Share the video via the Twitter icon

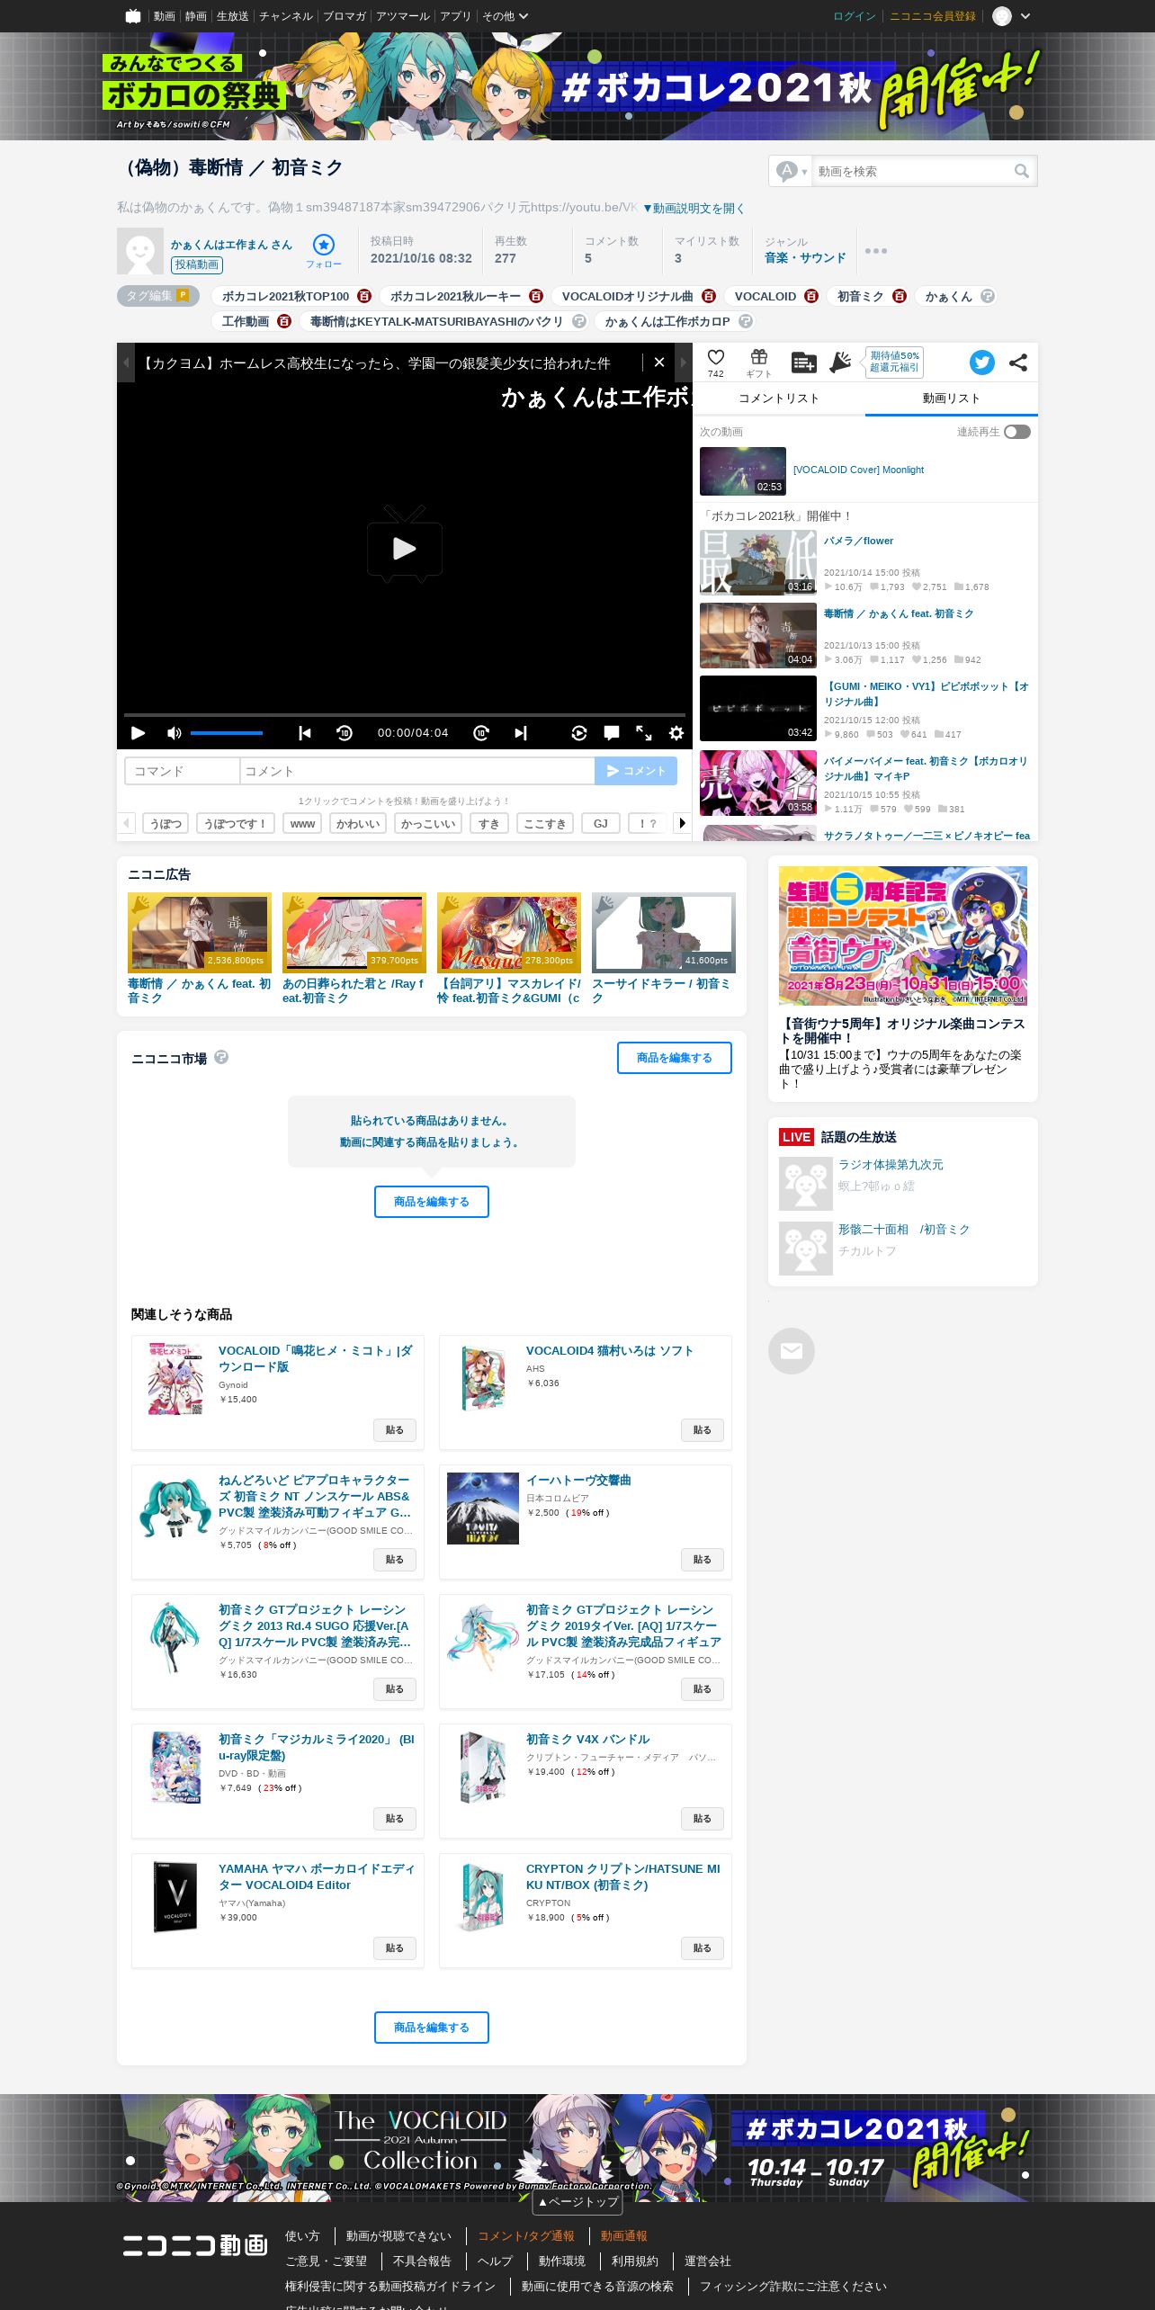[x=982, y=363]
